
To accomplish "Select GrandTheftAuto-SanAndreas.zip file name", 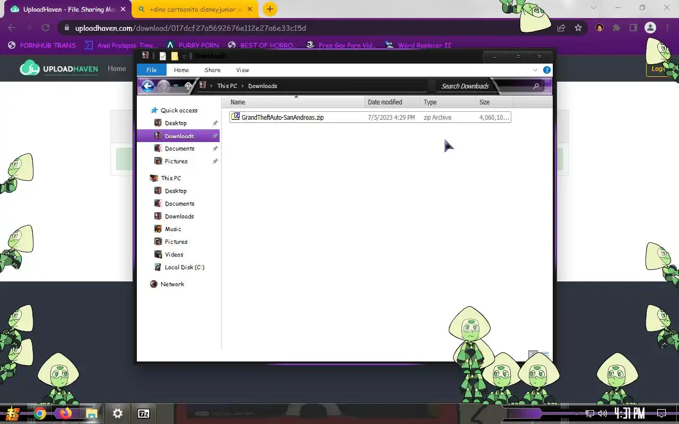I will [x=282, y=117].
